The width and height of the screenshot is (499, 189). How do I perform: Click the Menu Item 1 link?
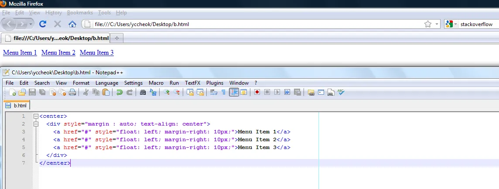point(20,53)
